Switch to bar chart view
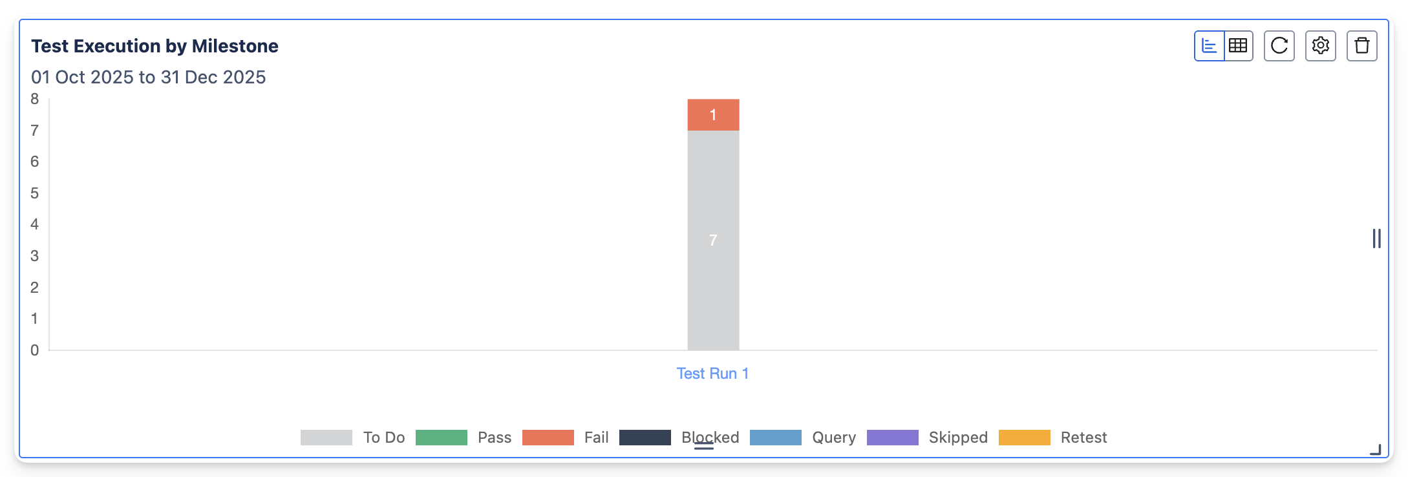Viewport: 1408px width, 477px height. [1209, 46]
